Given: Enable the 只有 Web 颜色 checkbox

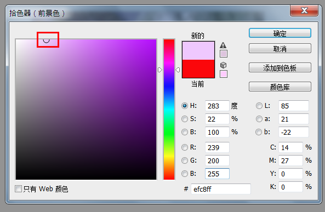Looking at the screenshot, I should click(x=18, y=189).
